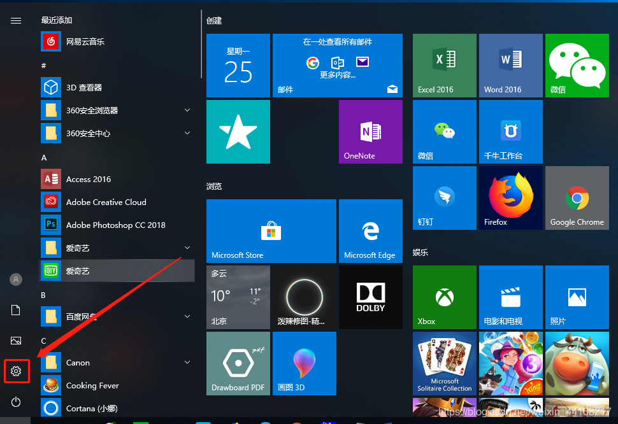Screen dimensions: 618x424
Task: Open the Excel 2016 tile
Action: pyautogui.click(x=445, y=66)
